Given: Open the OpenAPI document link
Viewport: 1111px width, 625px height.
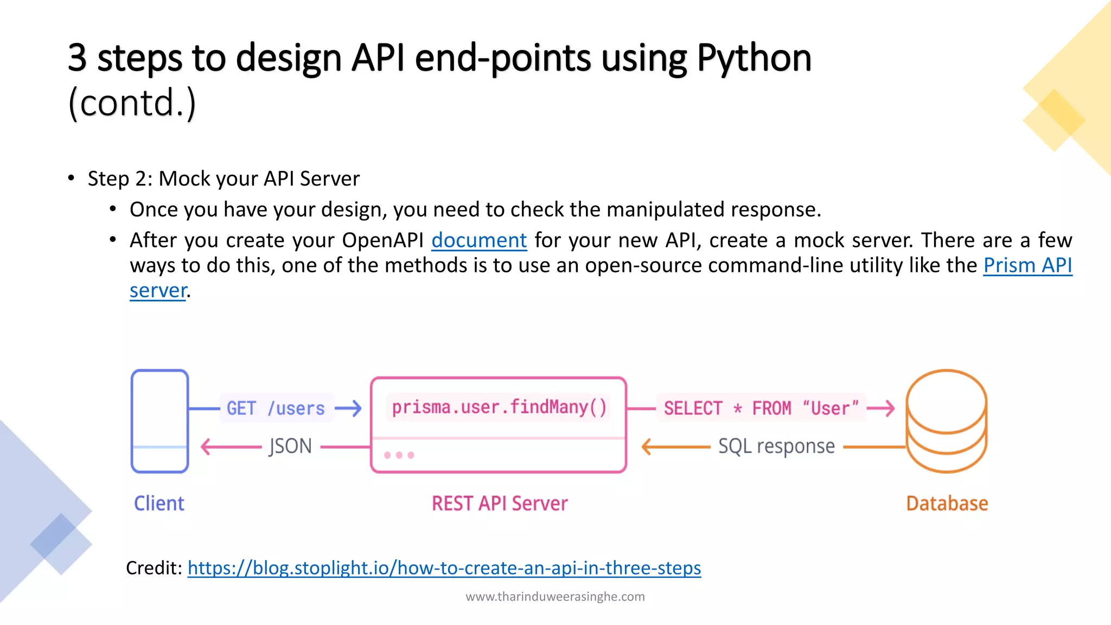Looking at the screenshot, I should click(x=479, y=240).
